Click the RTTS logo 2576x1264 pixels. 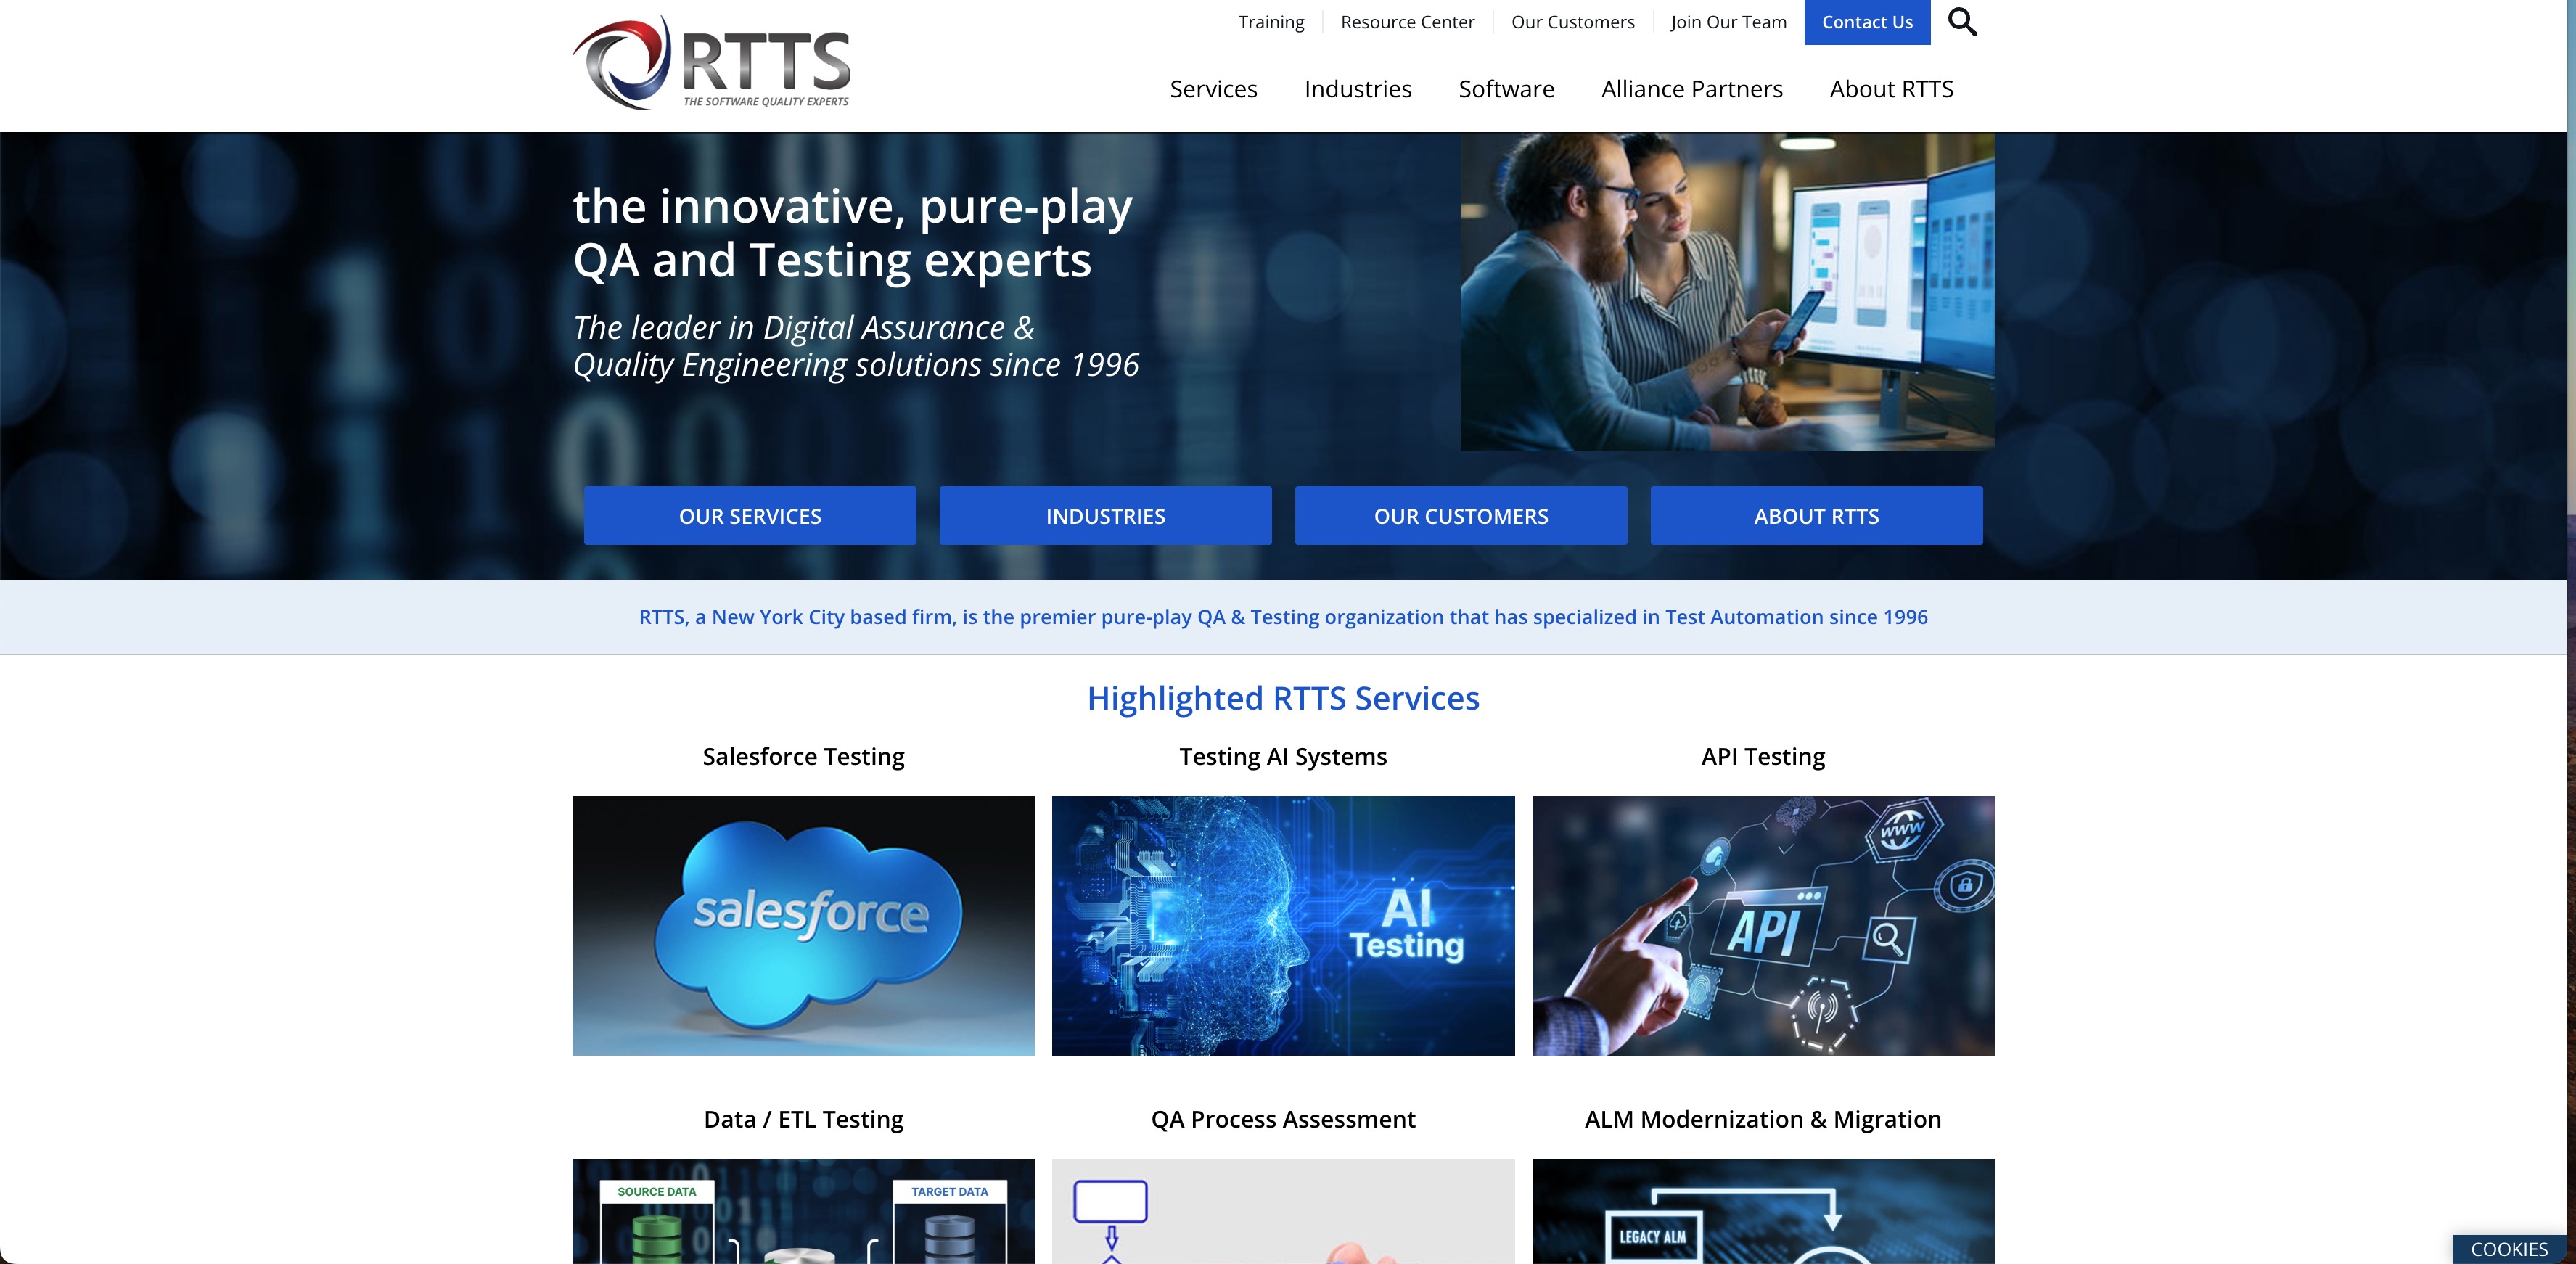(711, 63)
